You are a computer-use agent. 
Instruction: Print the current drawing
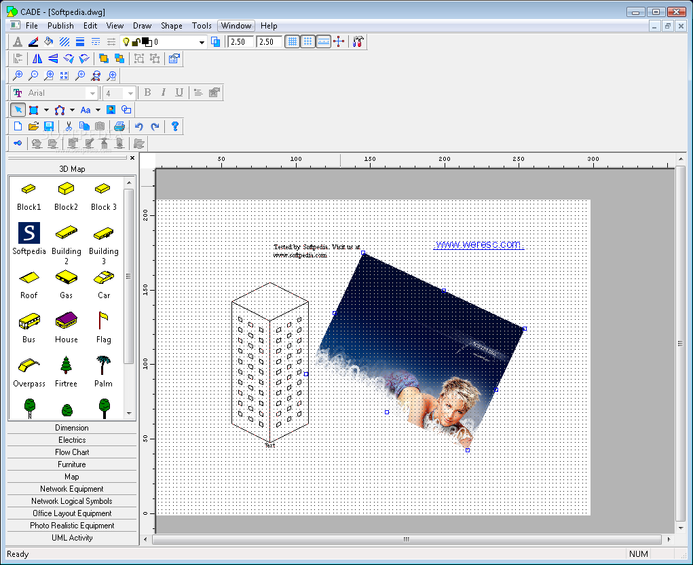(x=119, y=126)
